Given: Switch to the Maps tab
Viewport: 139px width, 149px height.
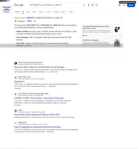Looking at the screenshot, I should [x=28, y=12].
